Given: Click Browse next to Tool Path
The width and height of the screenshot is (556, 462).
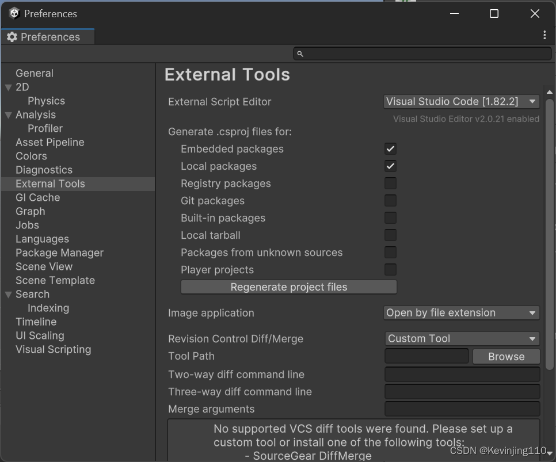Looking at the screenshot, I should 506,356.
